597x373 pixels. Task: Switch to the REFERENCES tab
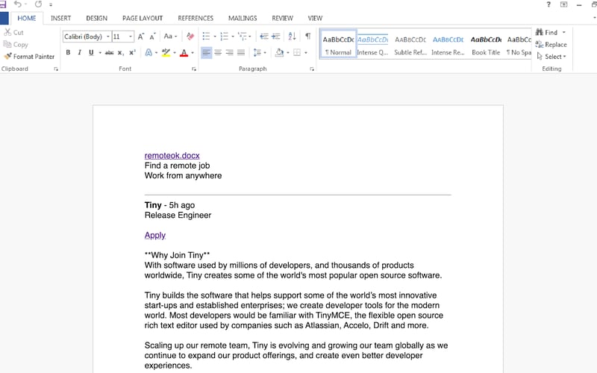(x=196, y=18)
